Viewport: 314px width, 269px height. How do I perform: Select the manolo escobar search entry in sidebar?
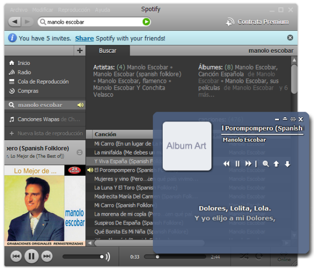[45, 105]
